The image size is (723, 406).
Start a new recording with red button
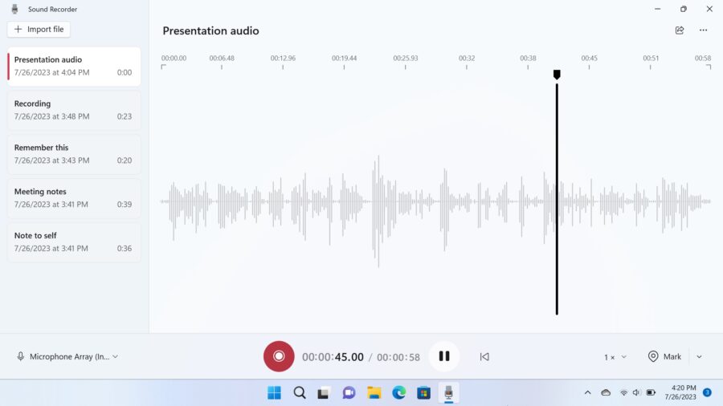279,356
